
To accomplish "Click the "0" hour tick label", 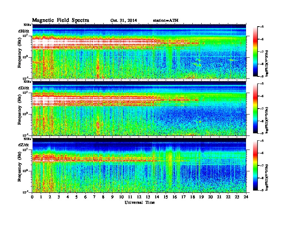I will click(x=32, y=197).
